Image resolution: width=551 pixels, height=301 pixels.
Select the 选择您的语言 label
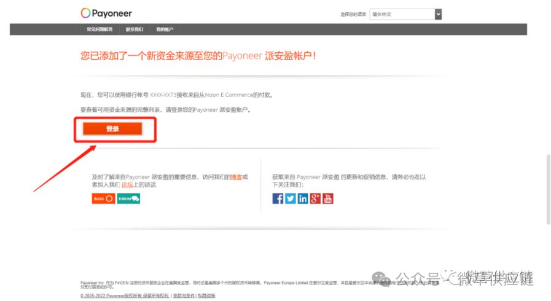353,14
